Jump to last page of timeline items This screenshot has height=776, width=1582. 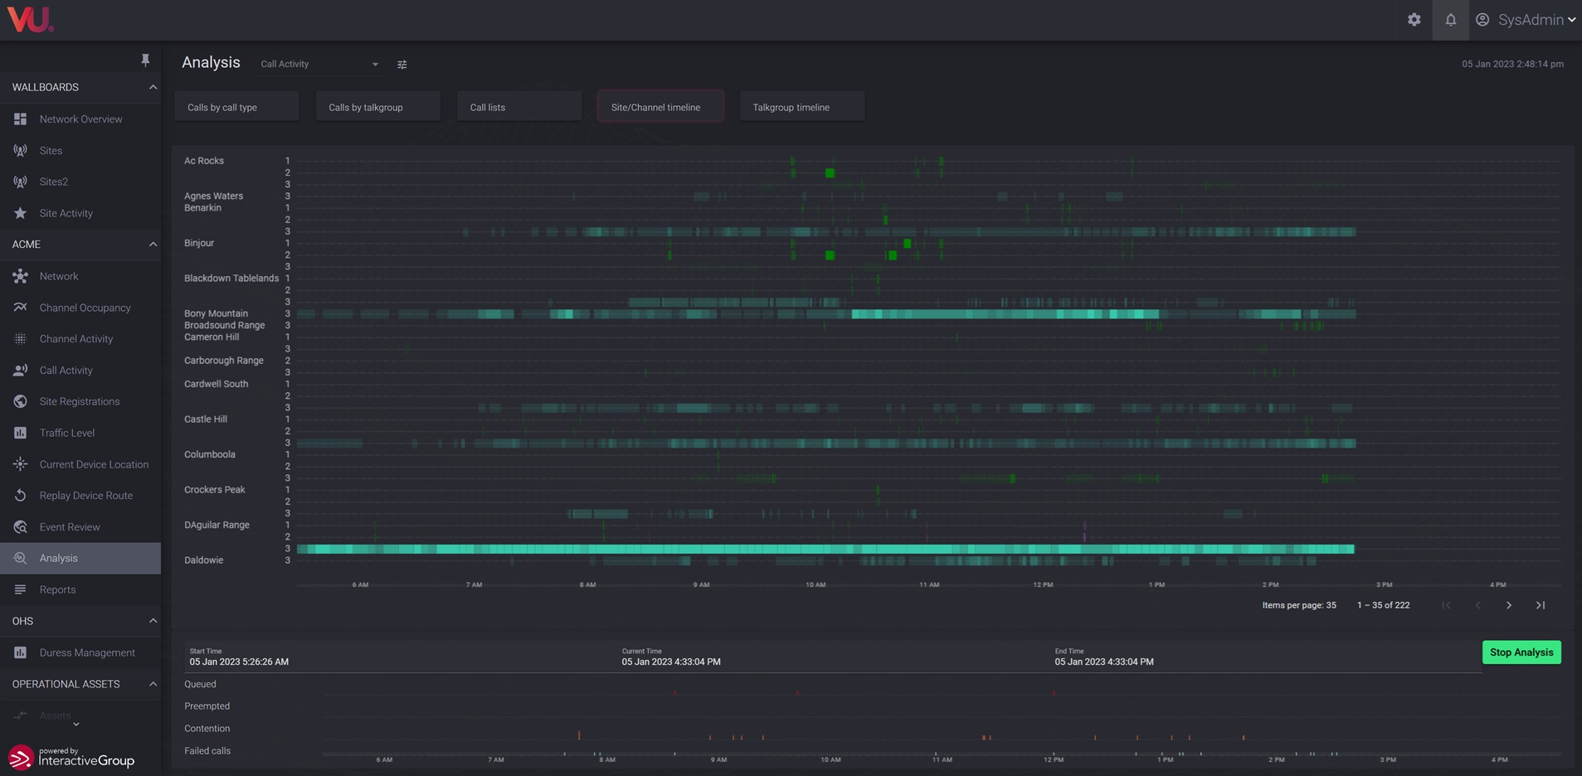coord(1541,605)
